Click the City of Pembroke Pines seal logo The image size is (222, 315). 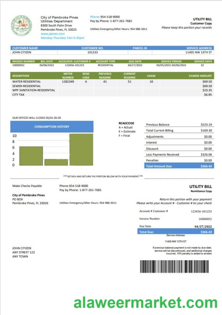[x=21, y=25]
